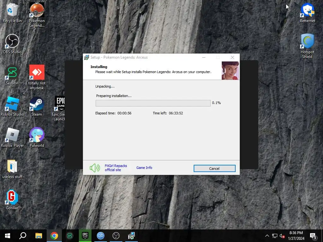
Task: Open the muted volume tray icon
Action: click(282, 236)
